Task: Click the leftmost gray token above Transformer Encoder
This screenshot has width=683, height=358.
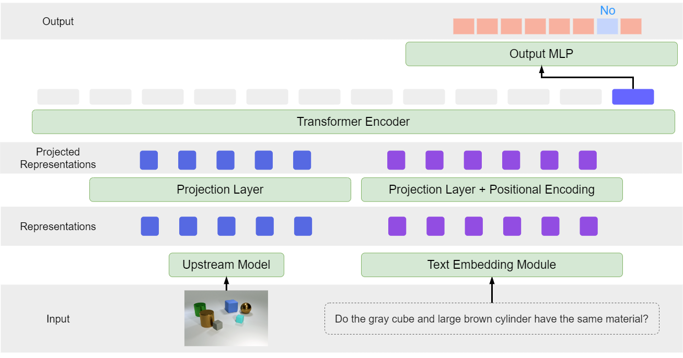Action: [58, 97]
